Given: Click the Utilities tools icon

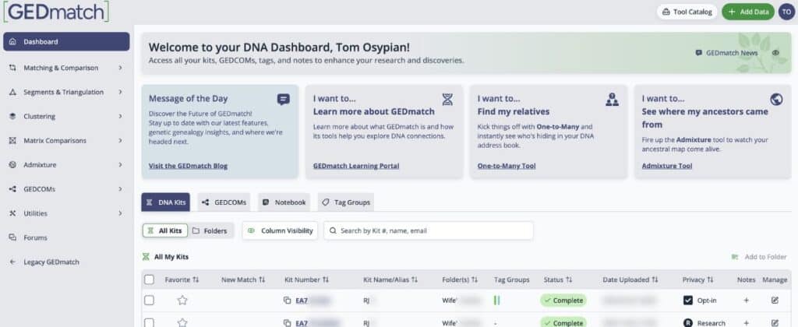Looking at the screenshot, I should pyautogui.click(x=12, y=213).
